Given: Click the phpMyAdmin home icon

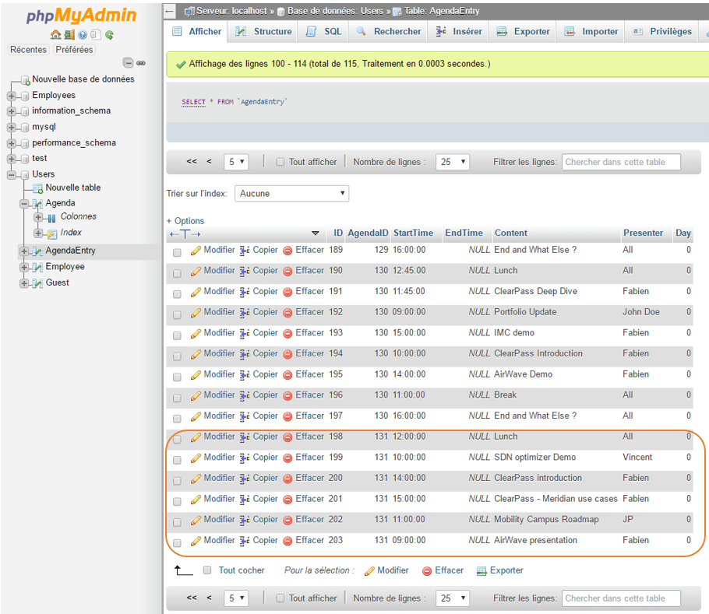Looking at the screenshot, I should tap(55, 34).
